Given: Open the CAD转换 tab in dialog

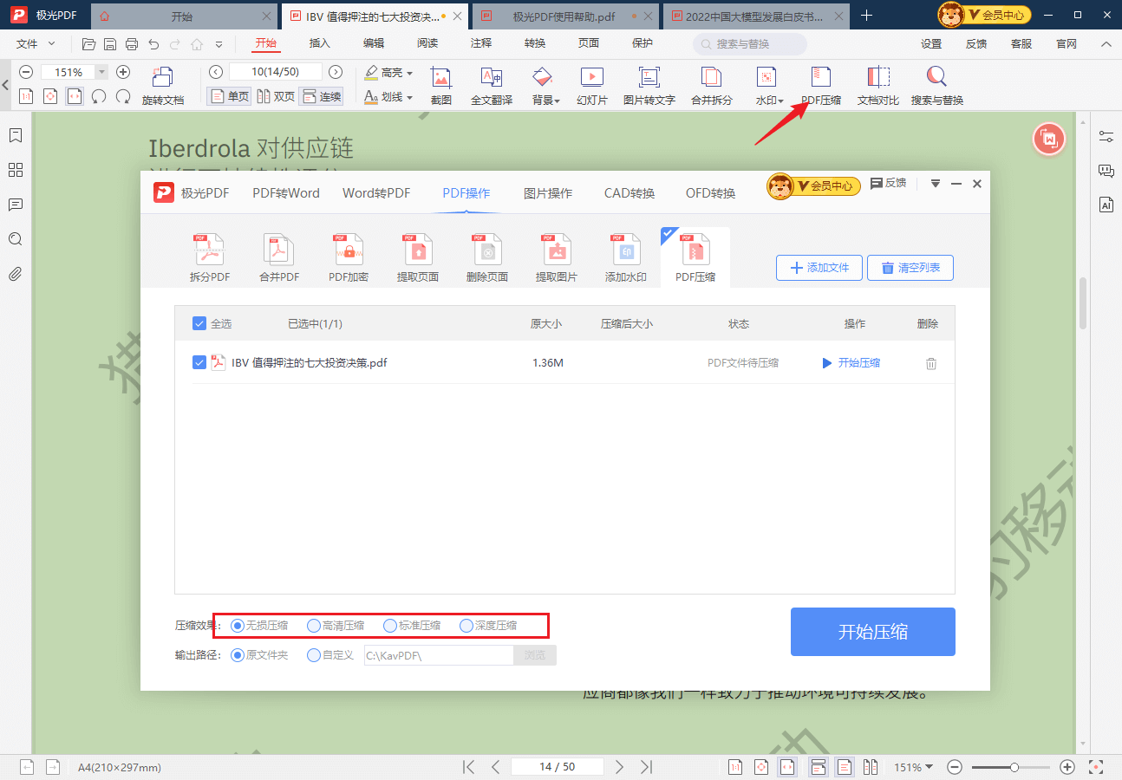Looking at the screenshot, I should pos(629,193).
